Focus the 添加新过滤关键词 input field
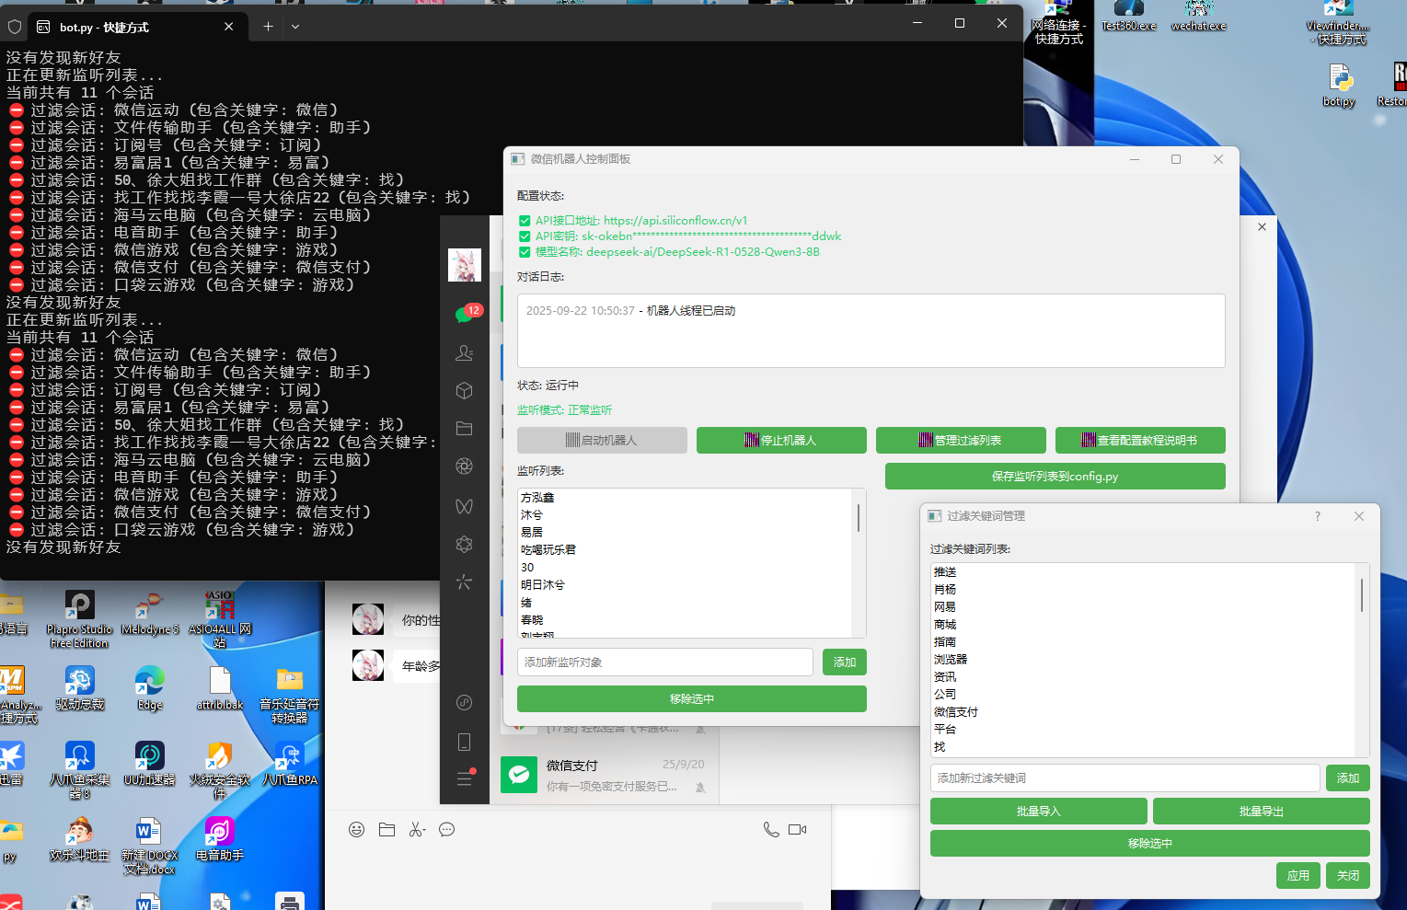The width and height of the screenshot is (1407, 910). pos(1124,778)
